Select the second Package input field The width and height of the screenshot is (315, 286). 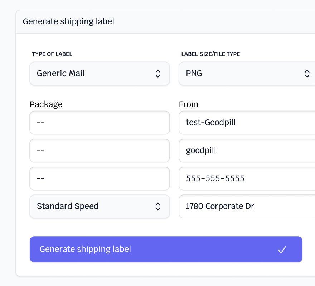point(100,151)
